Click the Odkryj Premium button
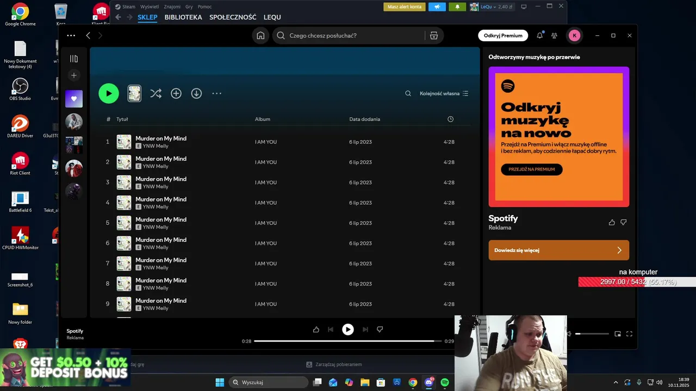This screenshot has height=391, width=696. pyautogui.click(x=503, y=35)
